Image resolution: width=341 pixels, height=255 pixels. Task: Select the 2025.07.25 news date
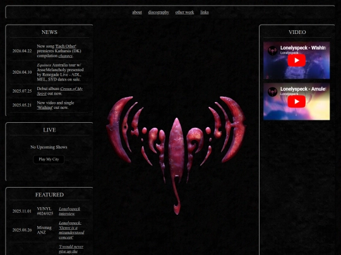pyautogui.click(x=22, y=91)
